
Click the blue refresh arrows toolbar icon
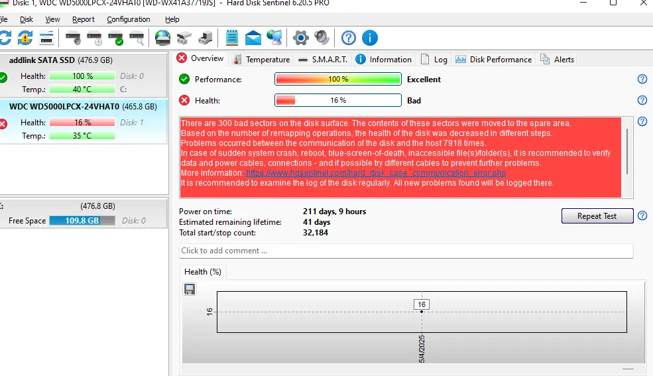click(x=5, y=38)
